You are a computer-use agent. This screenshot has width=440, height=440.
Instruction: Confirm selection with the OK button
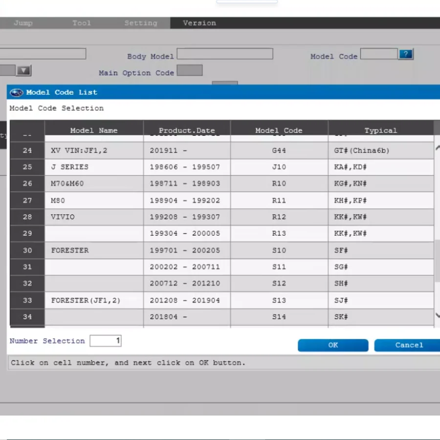333,345
